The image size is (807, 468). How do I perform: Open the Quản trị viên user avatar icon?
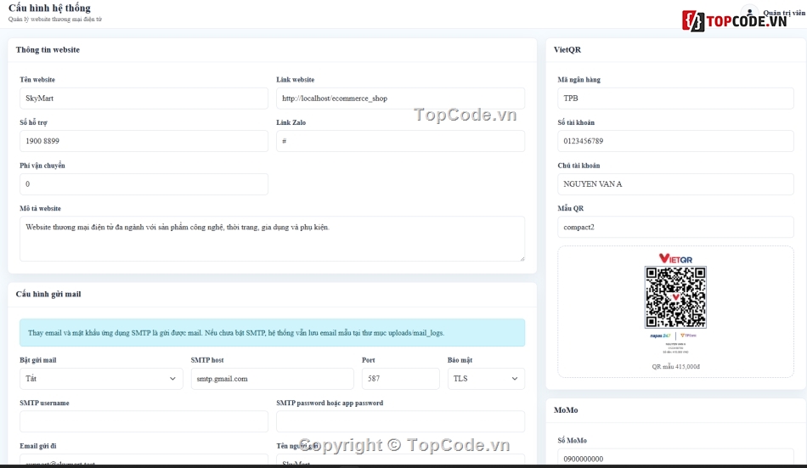(749, 14)
